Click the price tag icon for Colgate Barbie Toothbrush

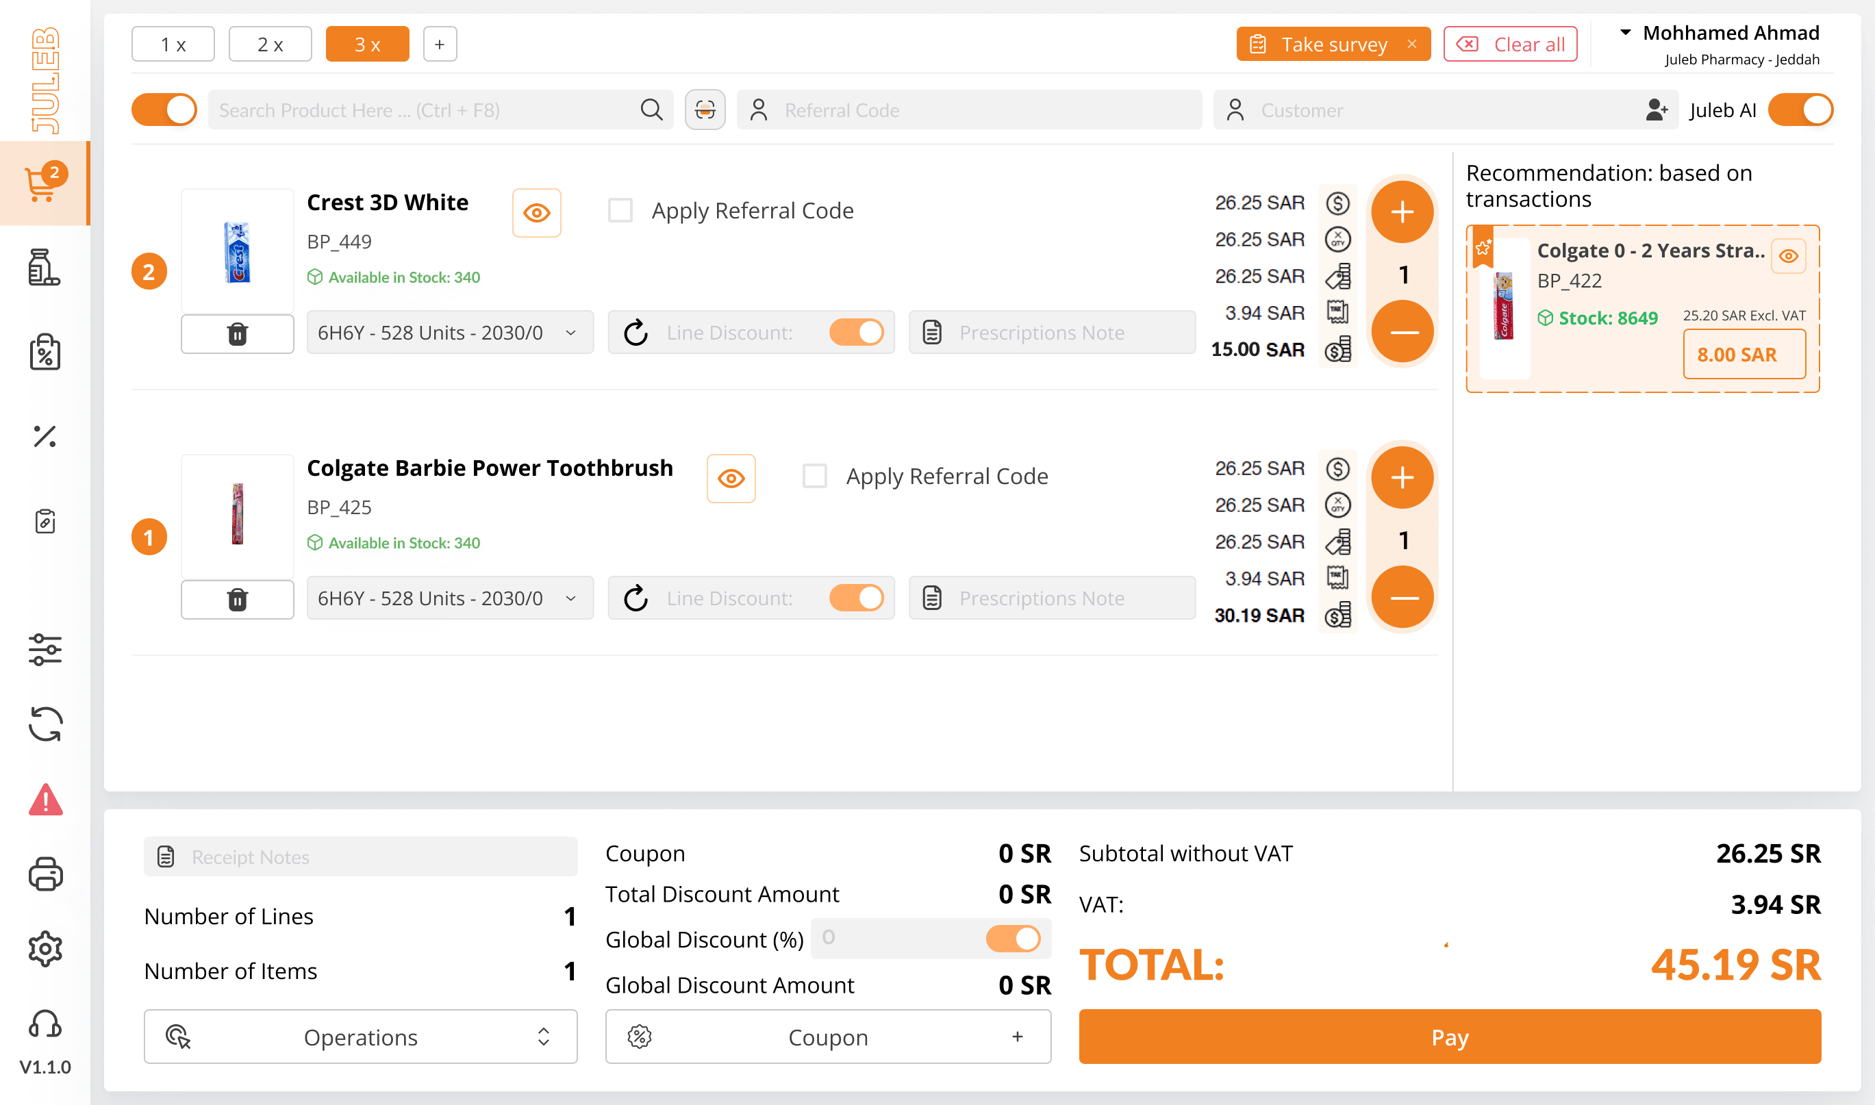(1337, 542)
